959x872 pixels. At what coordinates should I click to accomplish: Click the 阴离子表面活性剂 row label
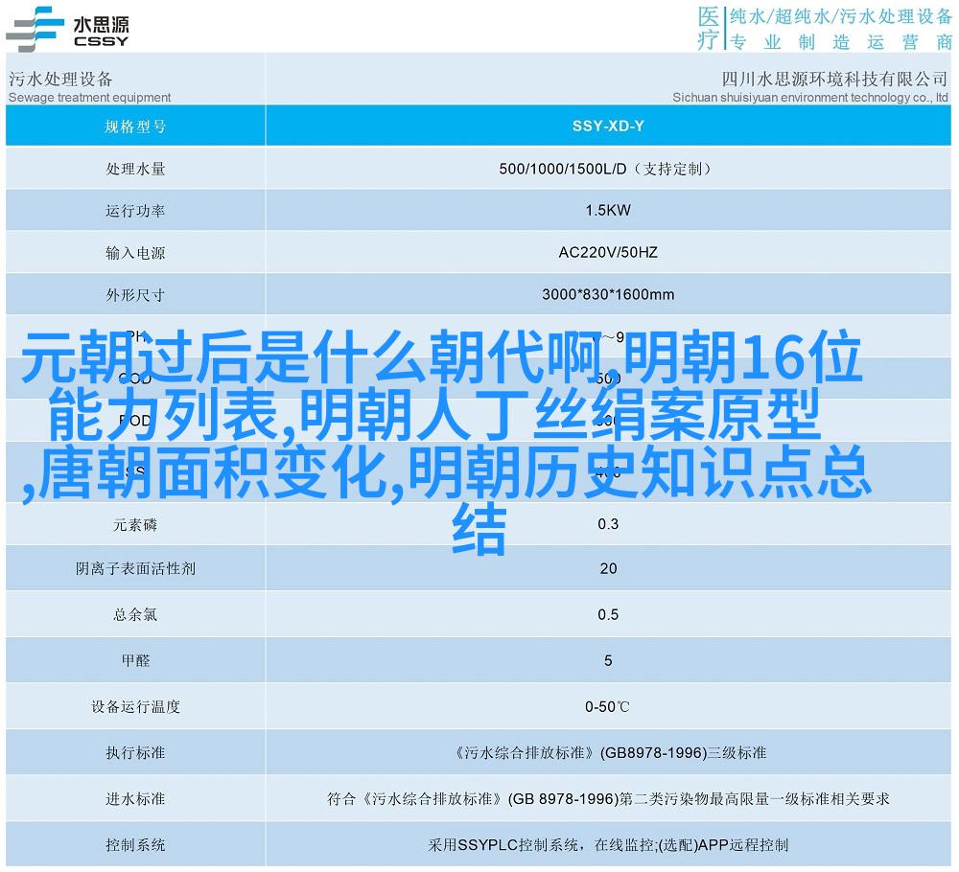coord(135,569)
